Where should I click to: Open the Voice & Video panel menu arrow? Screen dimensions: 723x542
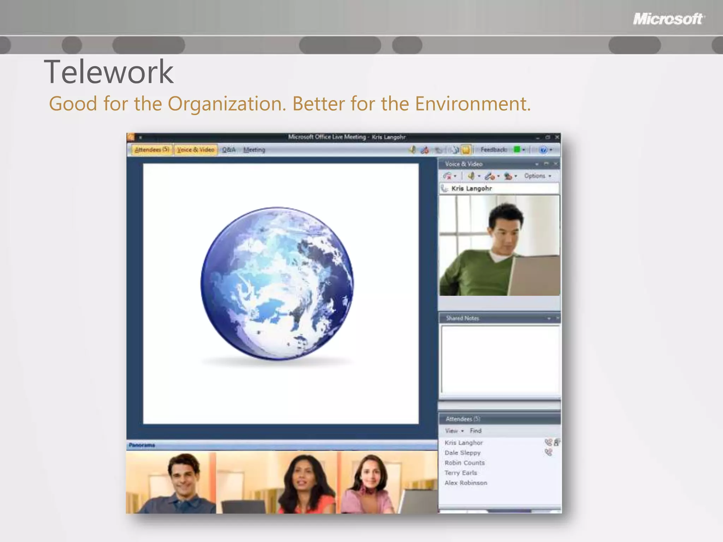537,164
